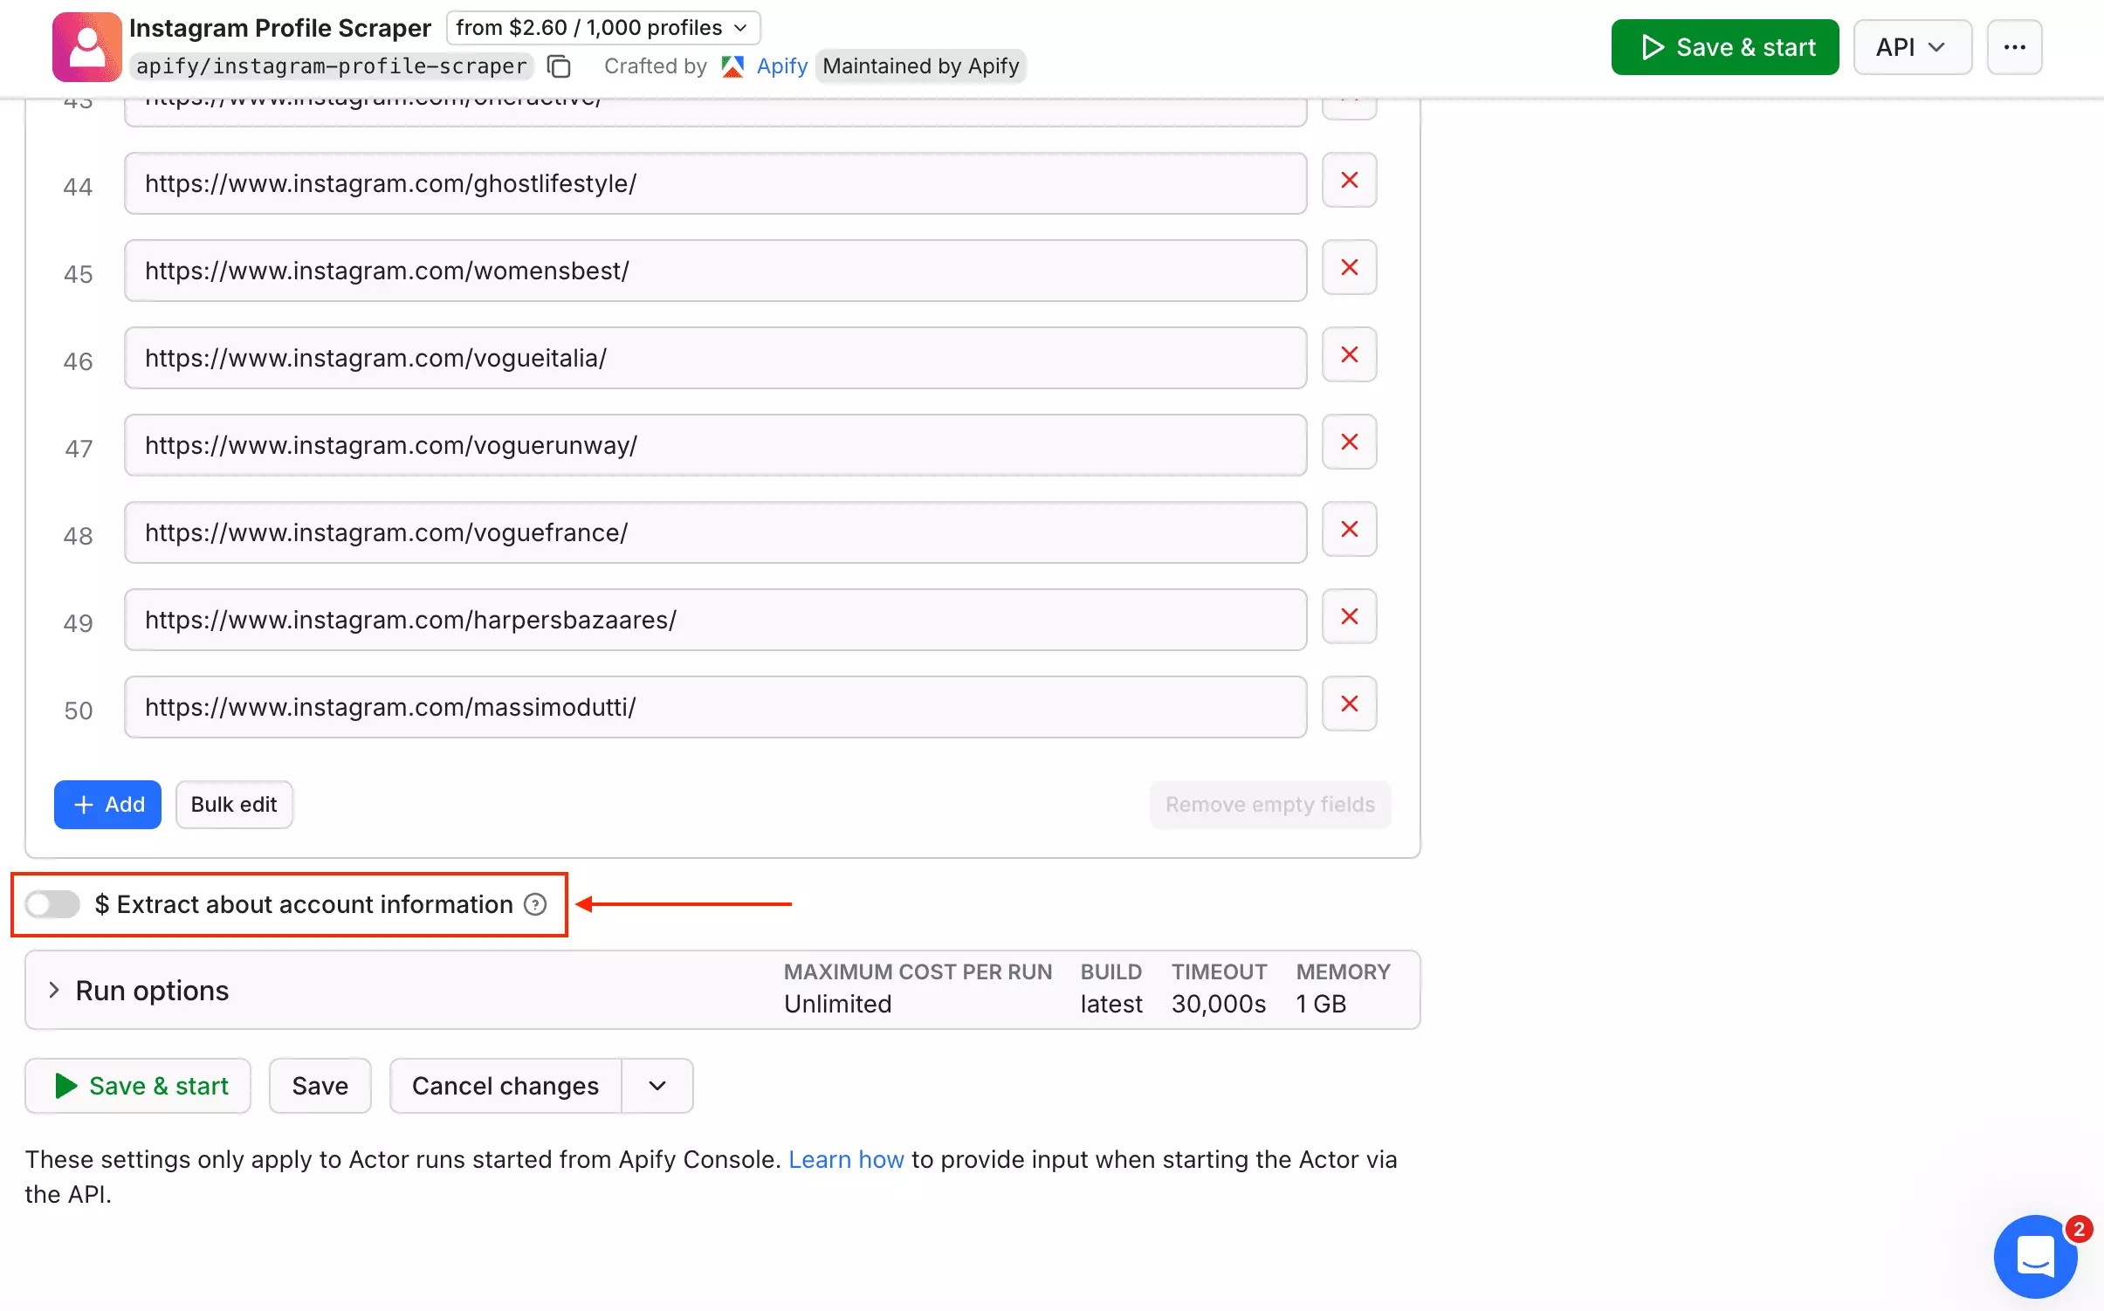Edit the voguefrance URL field
2104x1311 pixels.
coord(715,532)
